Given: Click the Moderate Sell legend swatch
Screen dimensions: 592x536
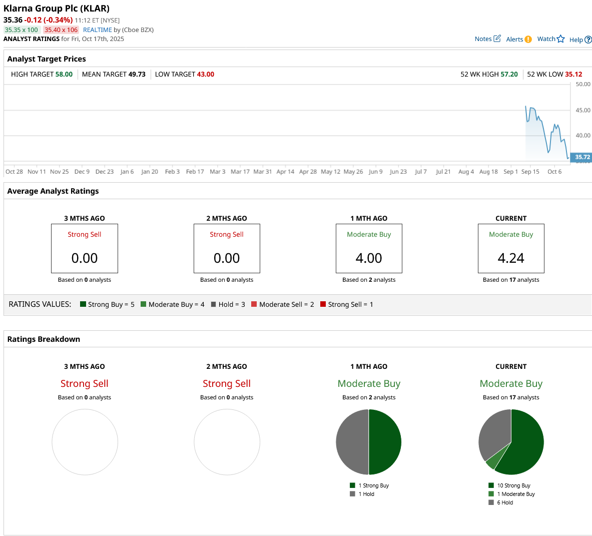Looking at the screenshot, I should 254,304.
